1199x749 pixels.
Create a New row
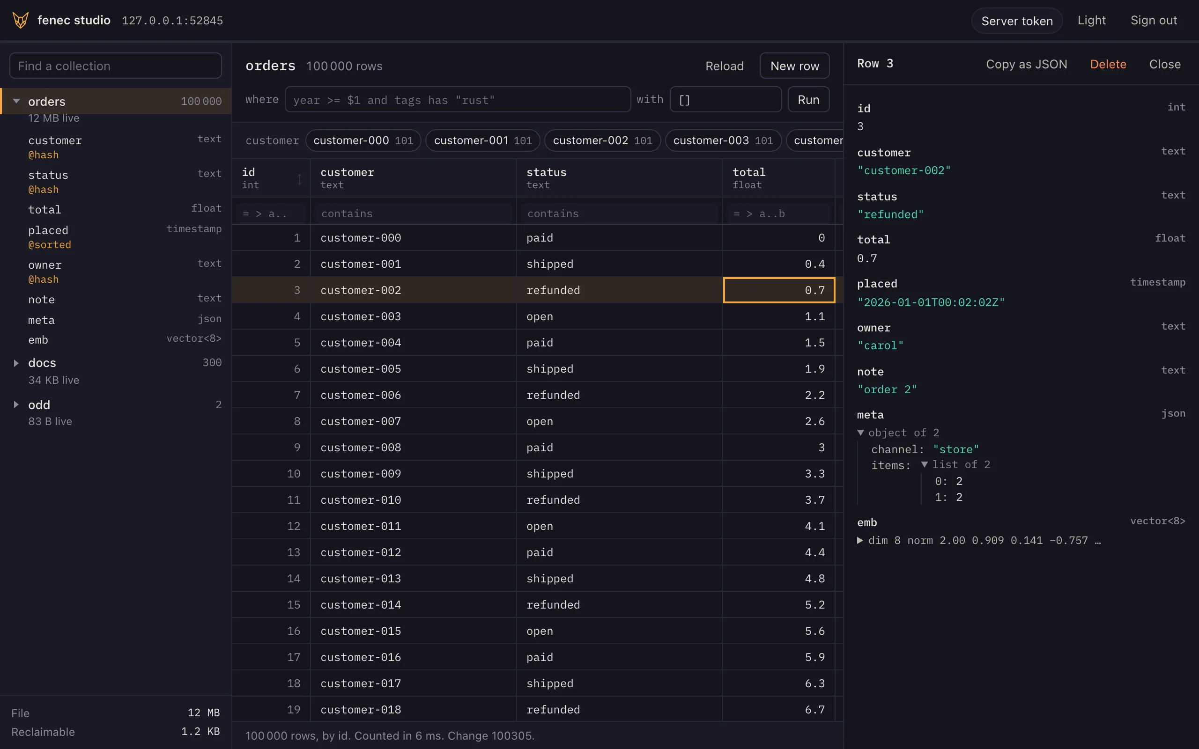pos(795,66)
